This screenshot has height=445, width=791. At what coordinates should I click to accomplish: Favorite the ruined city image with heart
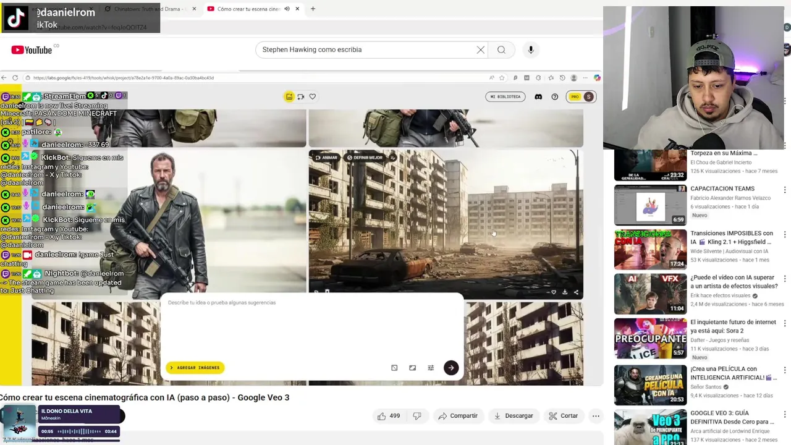[554, 292]
